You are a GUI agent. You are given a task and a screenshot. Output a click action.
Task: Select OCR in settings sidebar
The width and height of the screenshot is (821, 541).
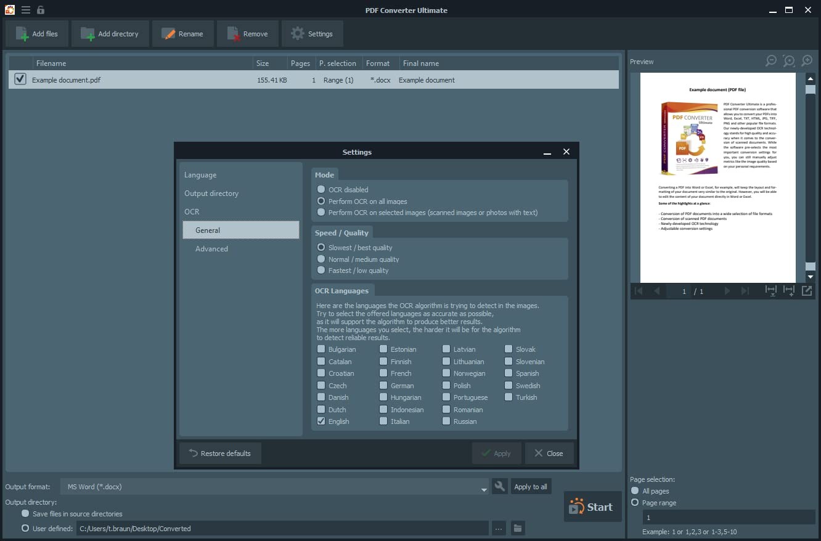[192, 211]
